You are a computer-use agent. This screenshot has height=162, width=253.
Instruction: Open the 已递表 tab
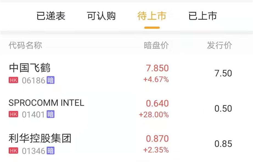click(51, 16)
